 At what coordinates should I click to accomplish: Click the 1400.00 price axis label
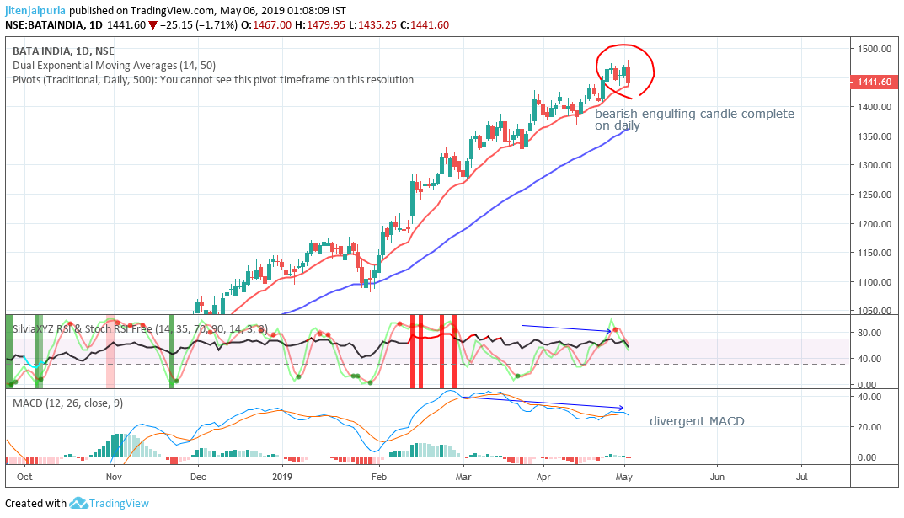click(x=874, y=107)
